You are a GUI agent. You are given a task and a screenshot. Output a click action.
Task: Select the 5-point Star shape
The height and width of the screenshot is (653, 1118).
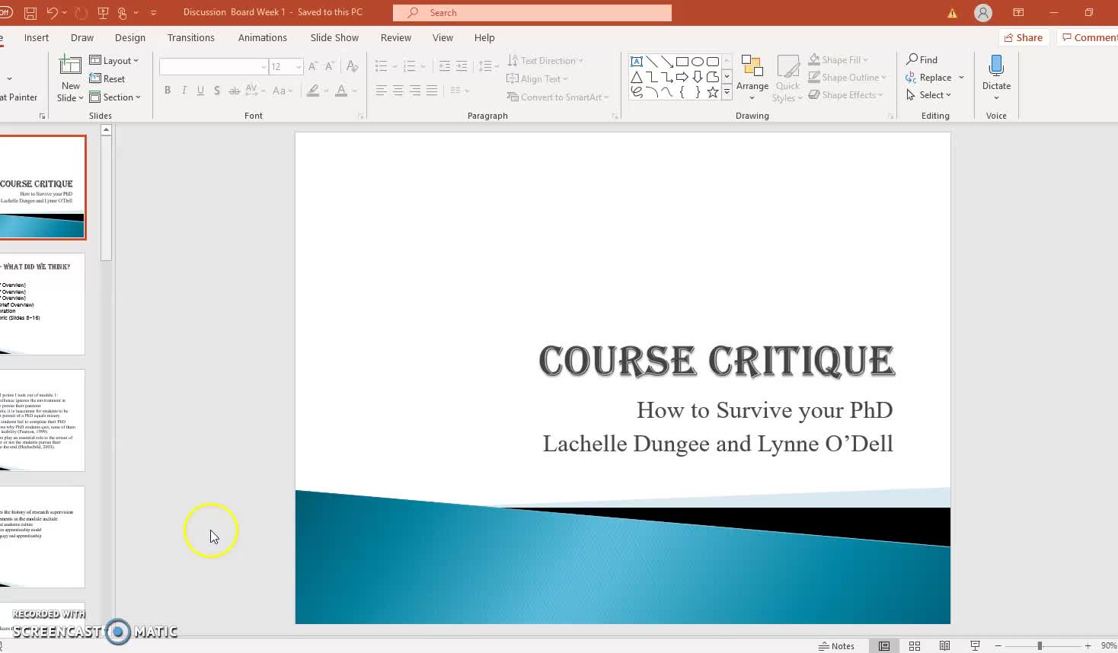(x=713, y=92)
